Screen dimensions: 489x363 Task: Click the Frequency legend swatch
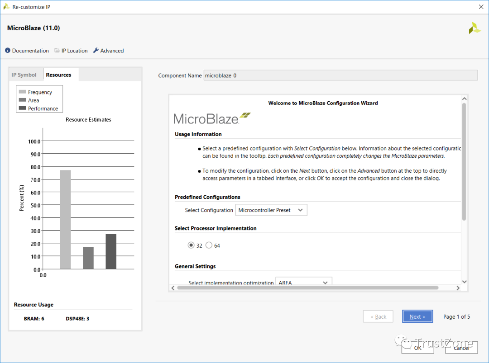click(x=22, y=92)
